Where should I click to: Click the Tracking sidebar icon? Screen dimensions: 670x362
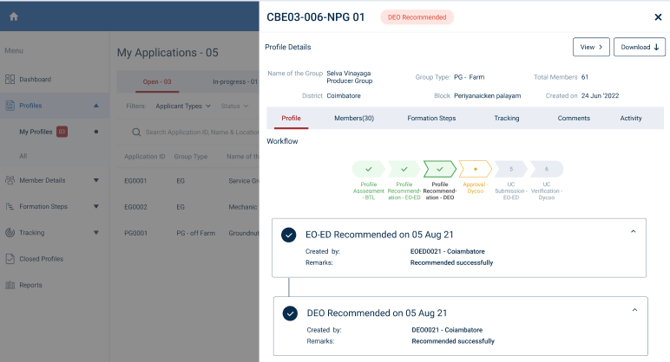tap(10, 233)
